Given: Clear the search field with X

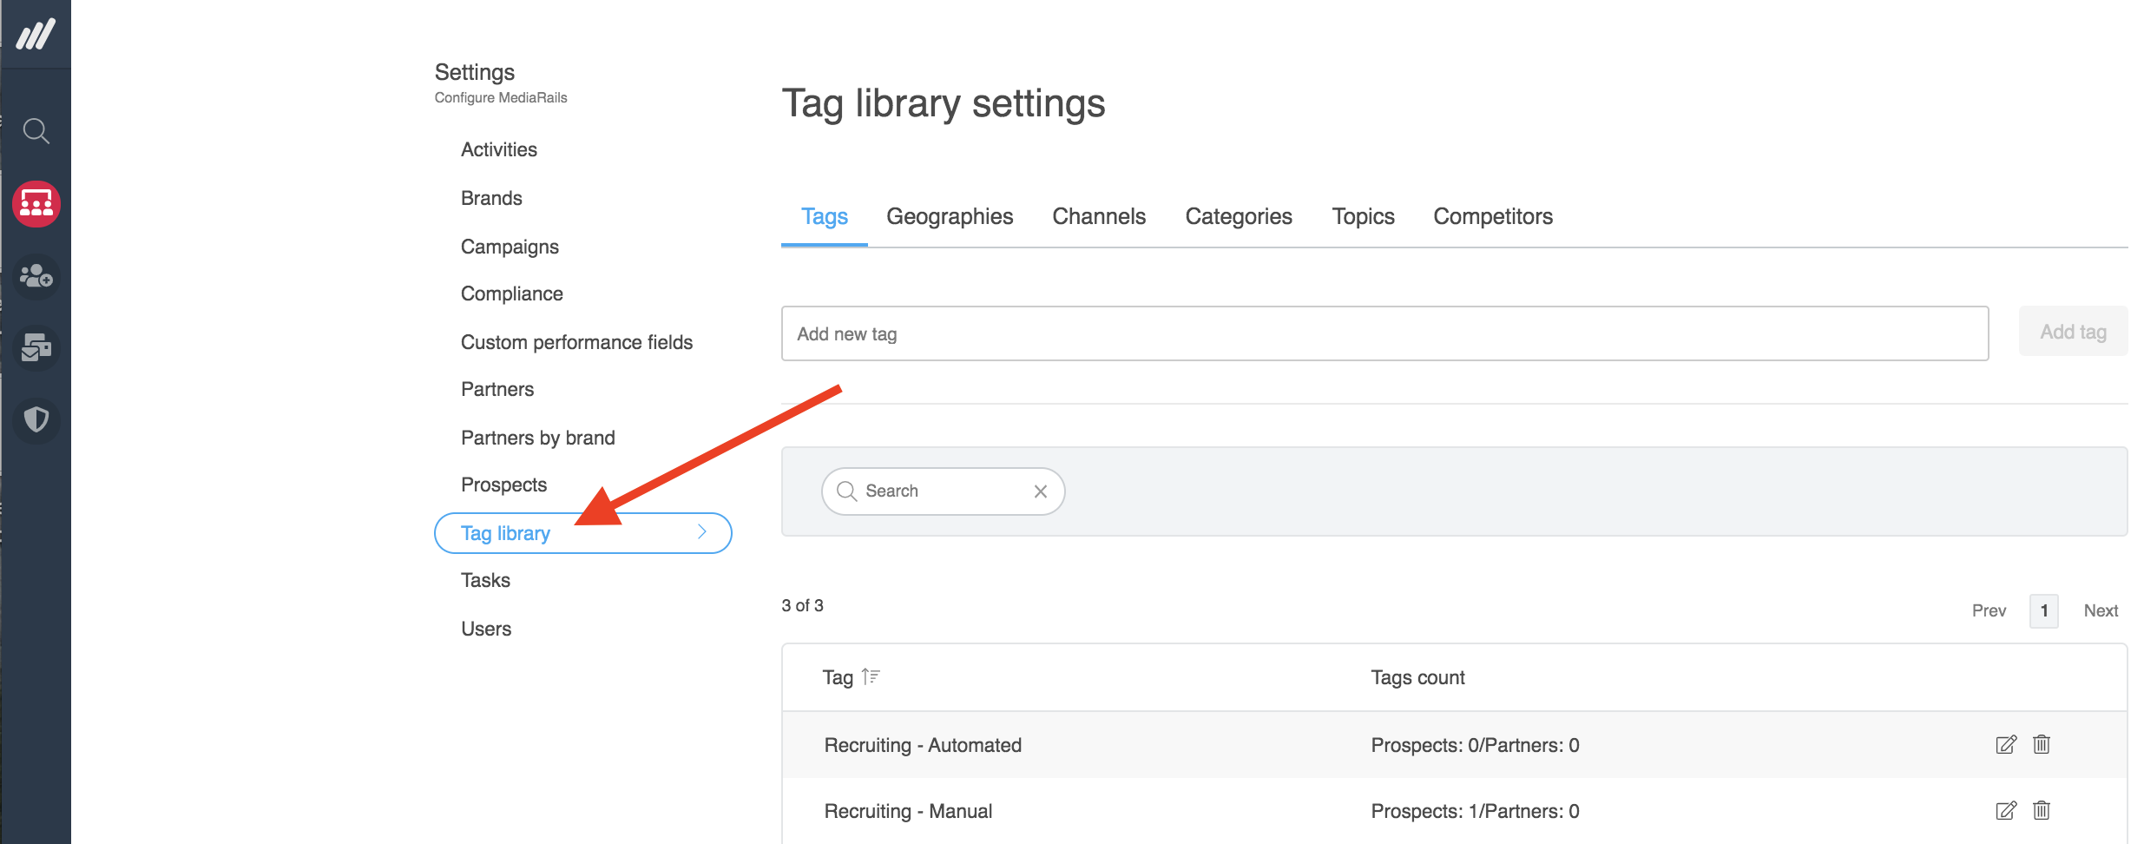Looking at the screenshot, I should (x=1041, y=491).
